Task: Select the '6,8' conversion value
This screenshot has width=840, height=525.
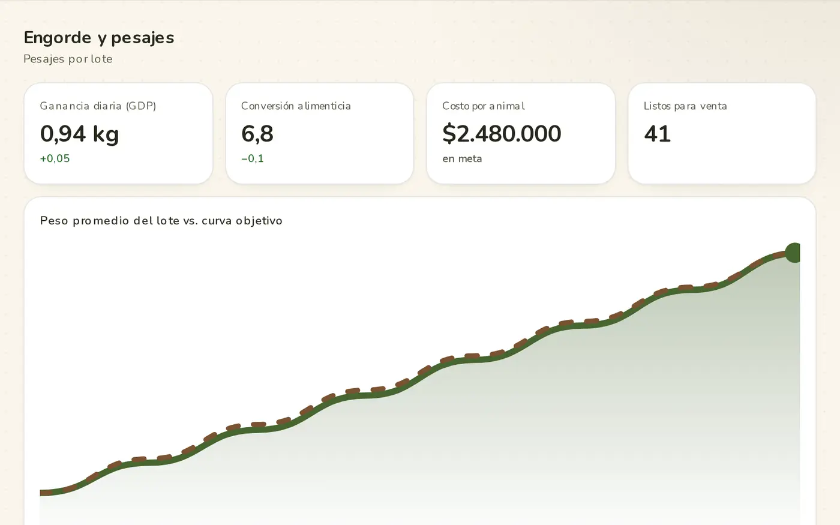Action: coord(257,134)
